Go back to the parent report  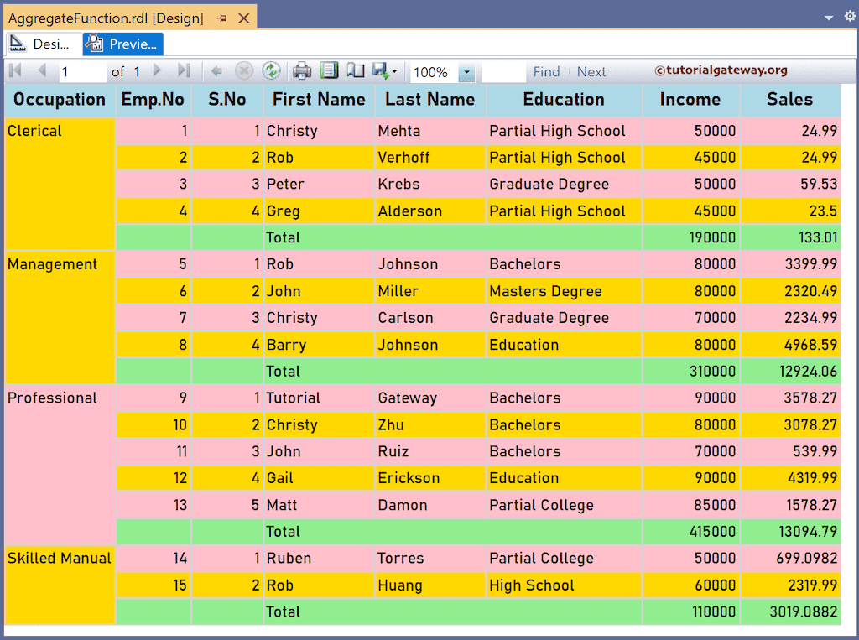pyautogui.click(x=216, y=71)
